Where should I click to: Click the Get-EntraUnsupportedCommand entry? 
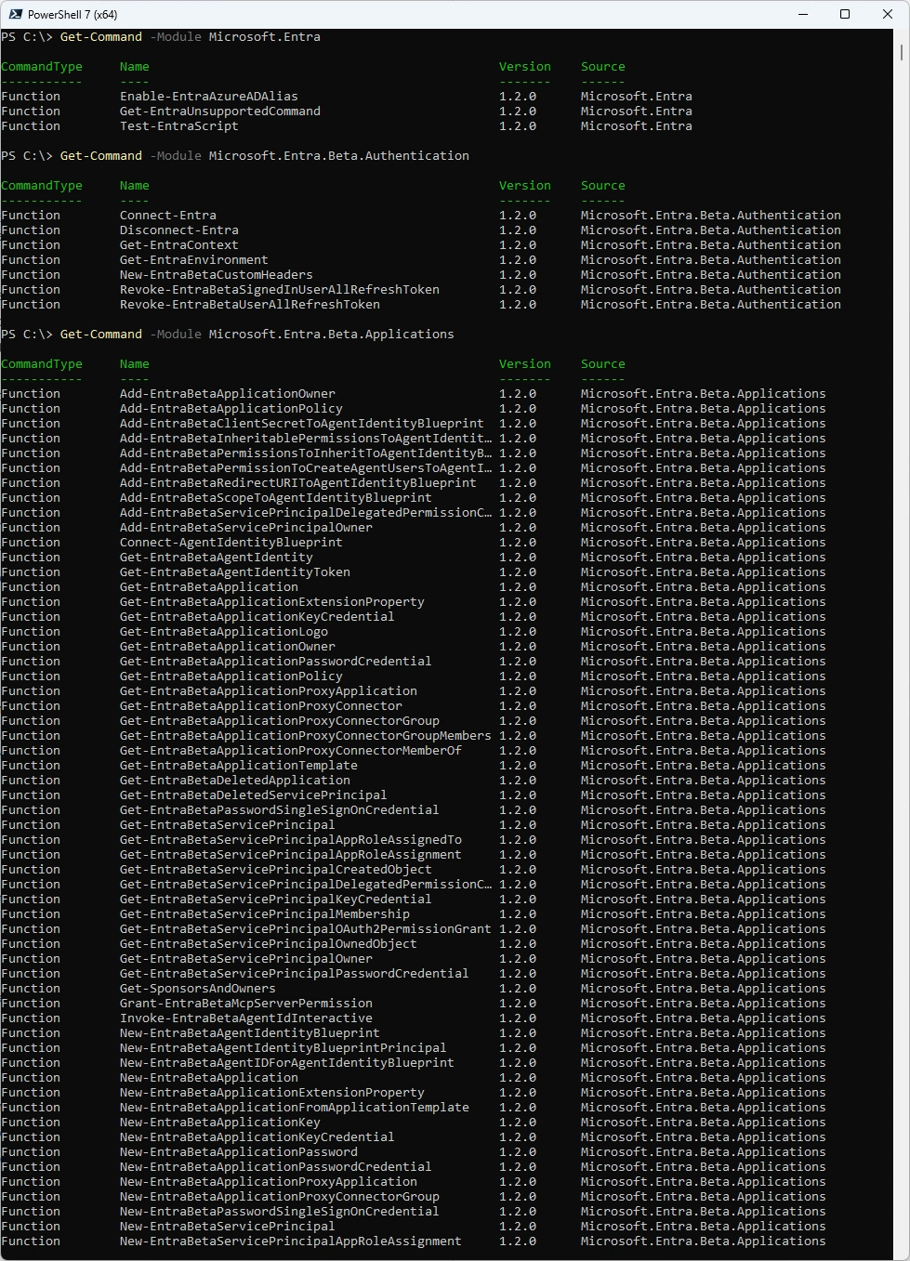tap(219, 112)
